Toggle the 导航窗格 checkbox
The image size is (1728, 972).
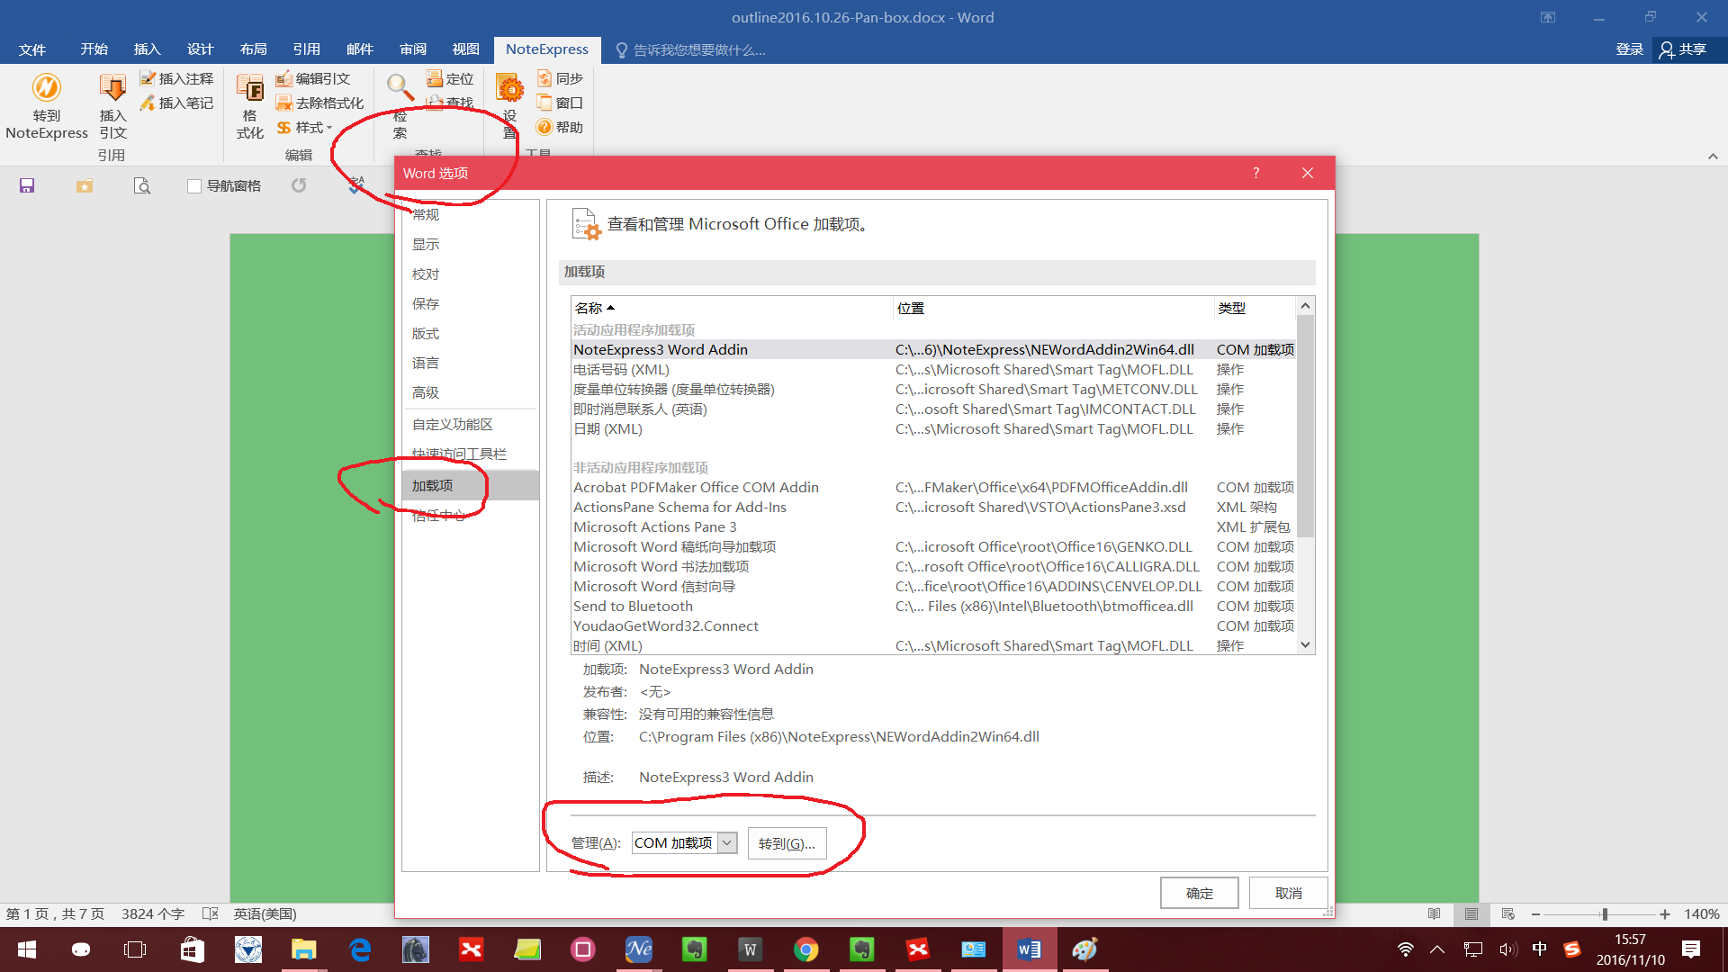point(193,186)
